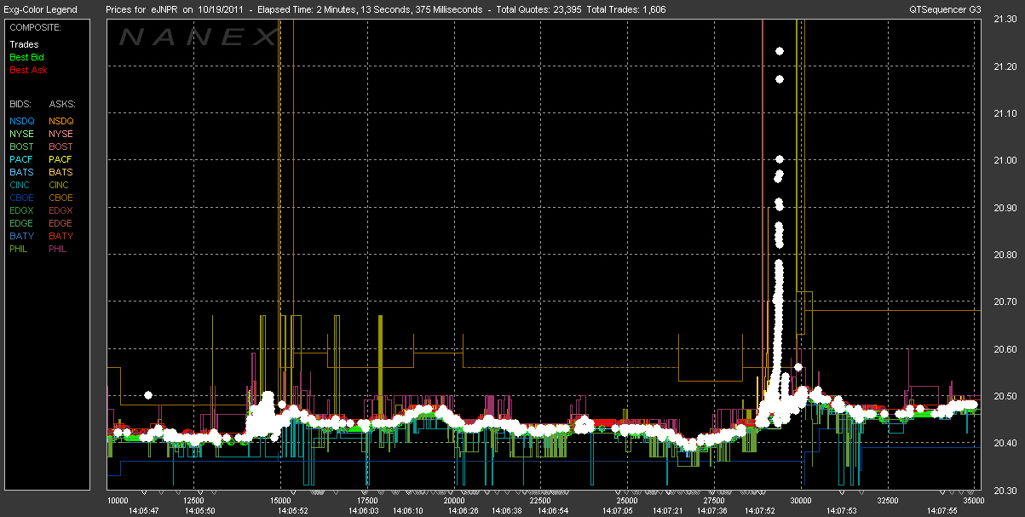Click CINC under the BIDS column
1025x517 pixels.
(x=21, y=185)
